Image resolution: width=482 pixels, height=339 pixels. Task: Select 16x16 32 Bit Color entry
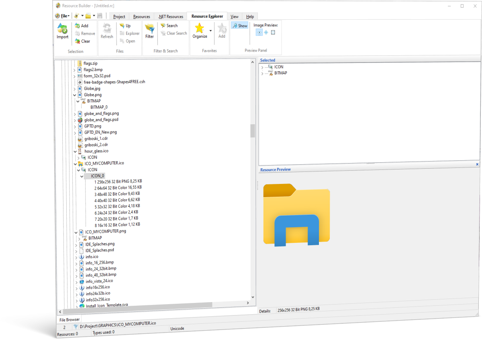(117, 224)
